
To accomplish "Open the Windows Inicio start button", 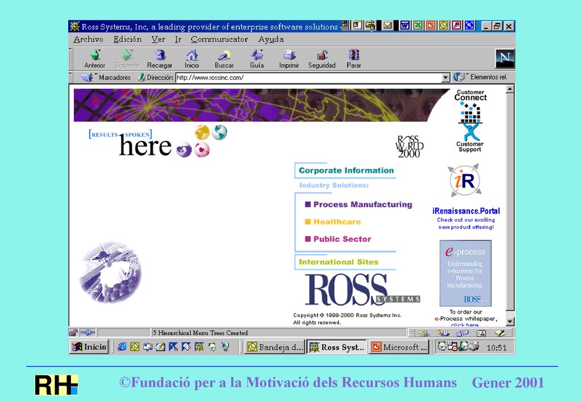I will (89, 347).
